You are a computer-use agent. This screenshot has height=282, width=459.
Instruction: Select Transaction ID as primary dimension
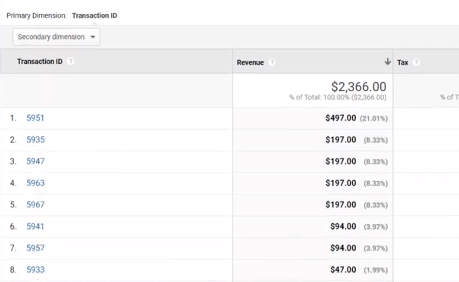pos(94,16)
